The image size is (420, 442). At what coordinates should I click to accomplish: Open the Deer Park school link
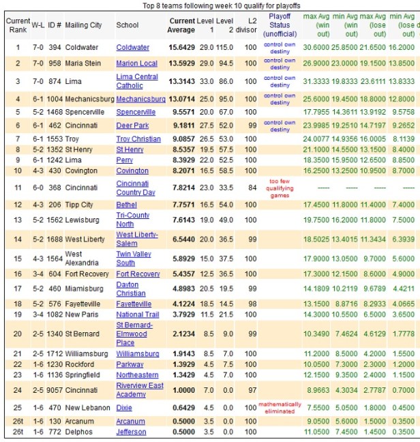click(x=133, y=126)
